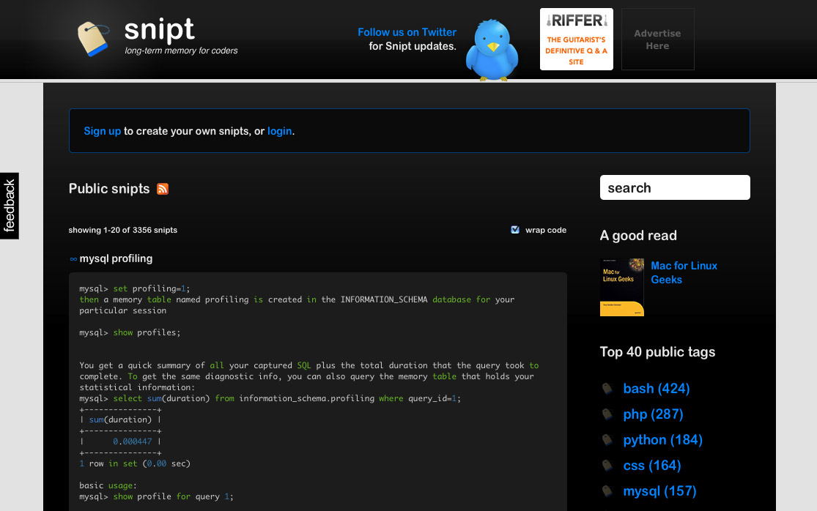This screenshot has height=511, width=817.
Task: Click the 'A good read' heading
Action: click(638, 236)
